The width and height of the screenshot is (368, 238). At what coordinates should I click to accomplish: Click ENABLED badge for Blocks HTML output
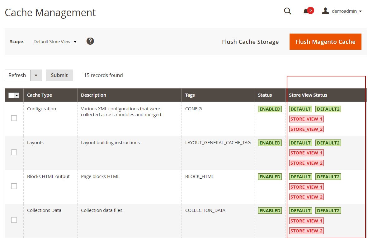[270, 177]
